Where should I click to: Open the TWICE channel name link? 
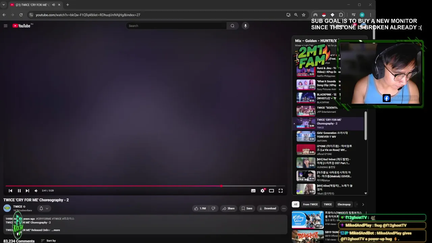pos(18,207)
